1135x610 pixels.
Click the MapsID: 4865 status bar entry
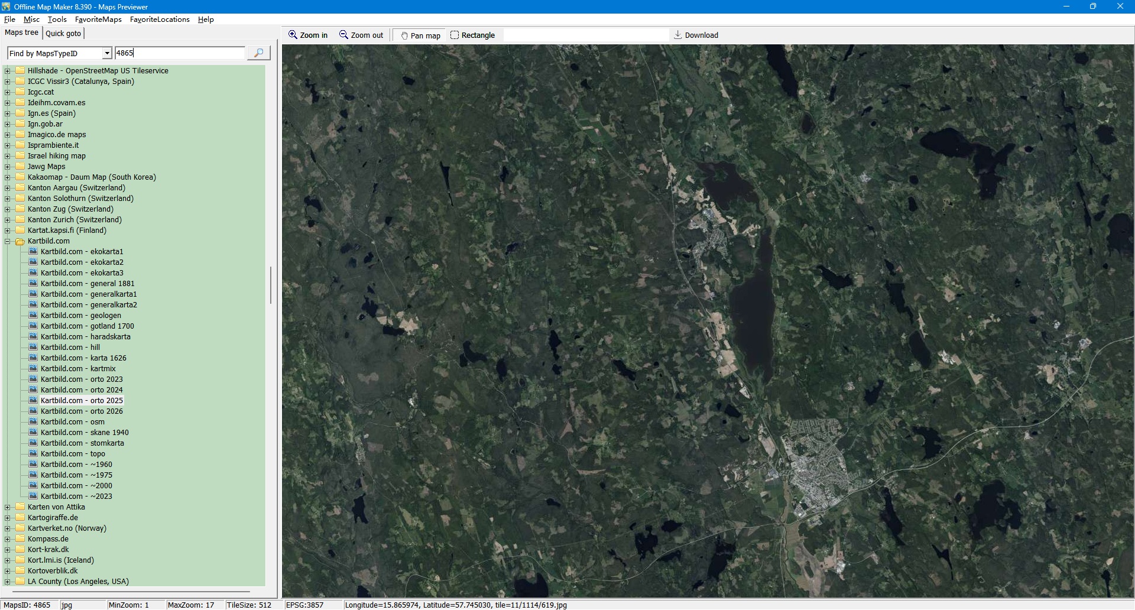pyautogui.click(x=27, y=605)
